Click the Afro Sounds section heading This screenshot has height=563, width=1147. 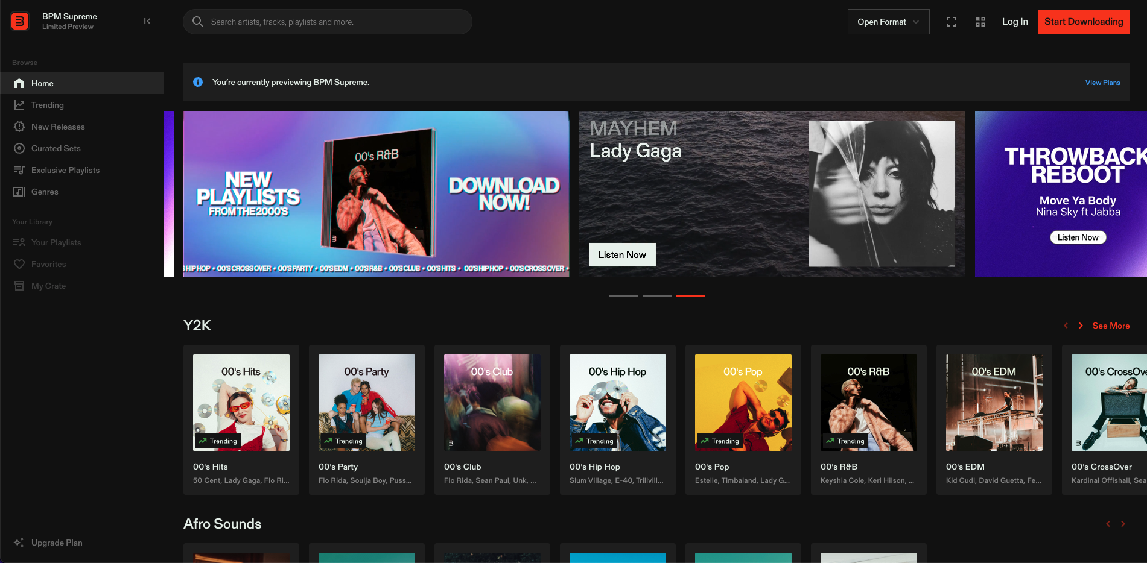223,524
